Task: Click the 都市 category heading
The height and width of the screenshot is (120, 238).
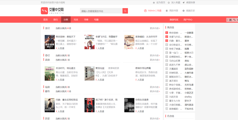Action: (x=47, y=91)
